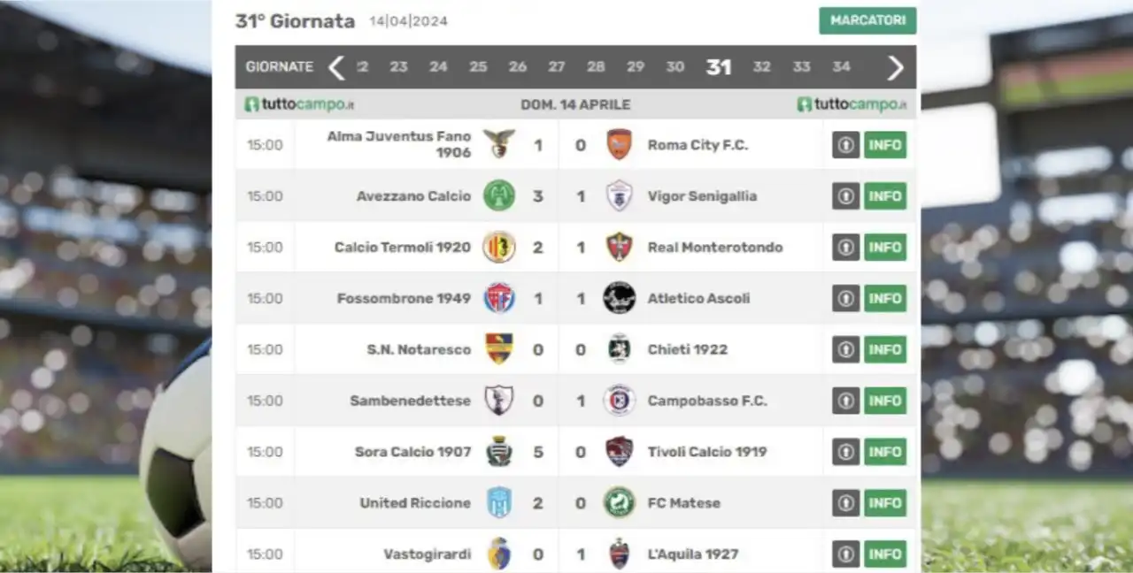
Task: Click the Campobasso F.C. crest
Action: (x=619, y=401)
